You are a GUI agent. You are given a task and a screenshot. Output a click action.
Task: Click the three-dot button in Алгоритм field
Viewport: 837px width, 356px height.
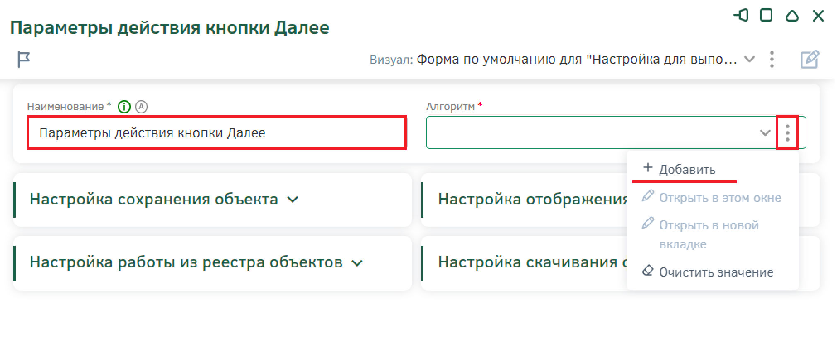point(787,133)
